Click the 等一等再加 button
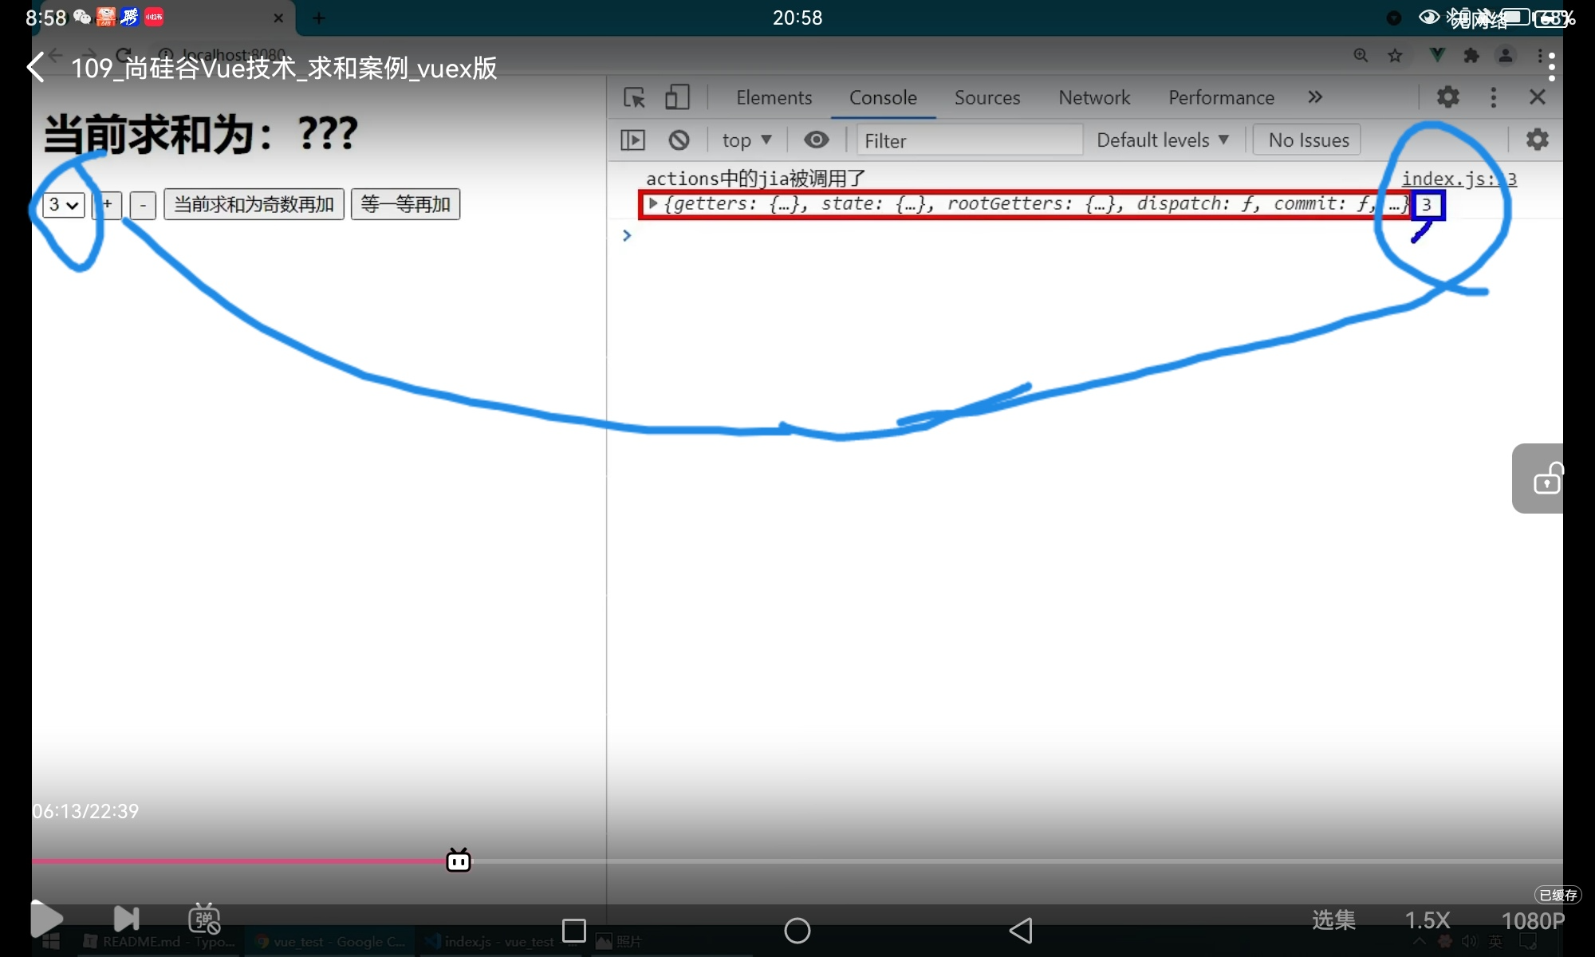 click(x=405, y=205)
